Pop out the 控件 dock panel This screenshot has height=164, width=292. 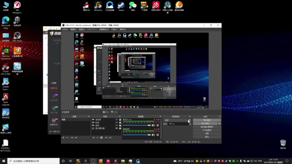220,116
